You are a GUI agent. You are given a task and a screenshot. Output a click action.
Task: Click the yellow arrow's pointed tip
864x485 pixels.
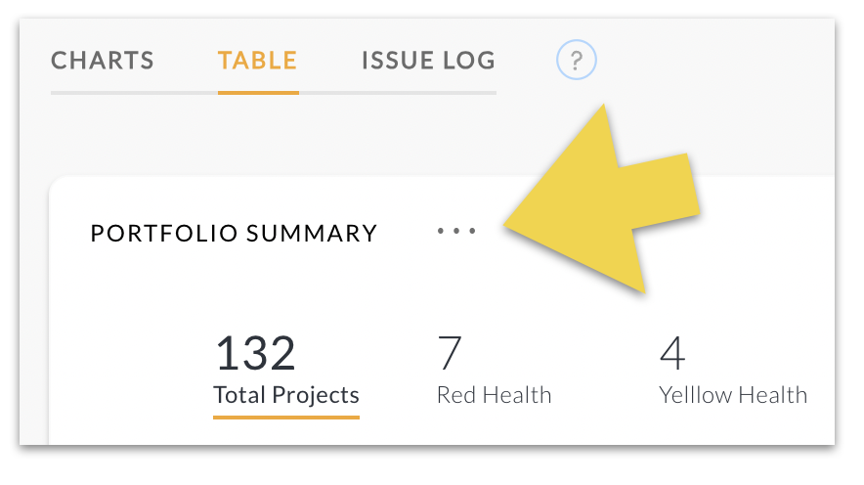click(x=508, y=227)
